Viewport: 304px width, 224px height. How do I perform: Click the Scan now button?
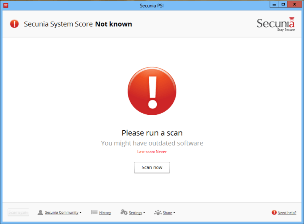coord(152,167)
